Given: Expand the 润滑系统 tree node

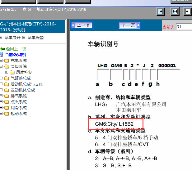Looking at the screenshot, I should pyautogui.click(x=1, y=108).
